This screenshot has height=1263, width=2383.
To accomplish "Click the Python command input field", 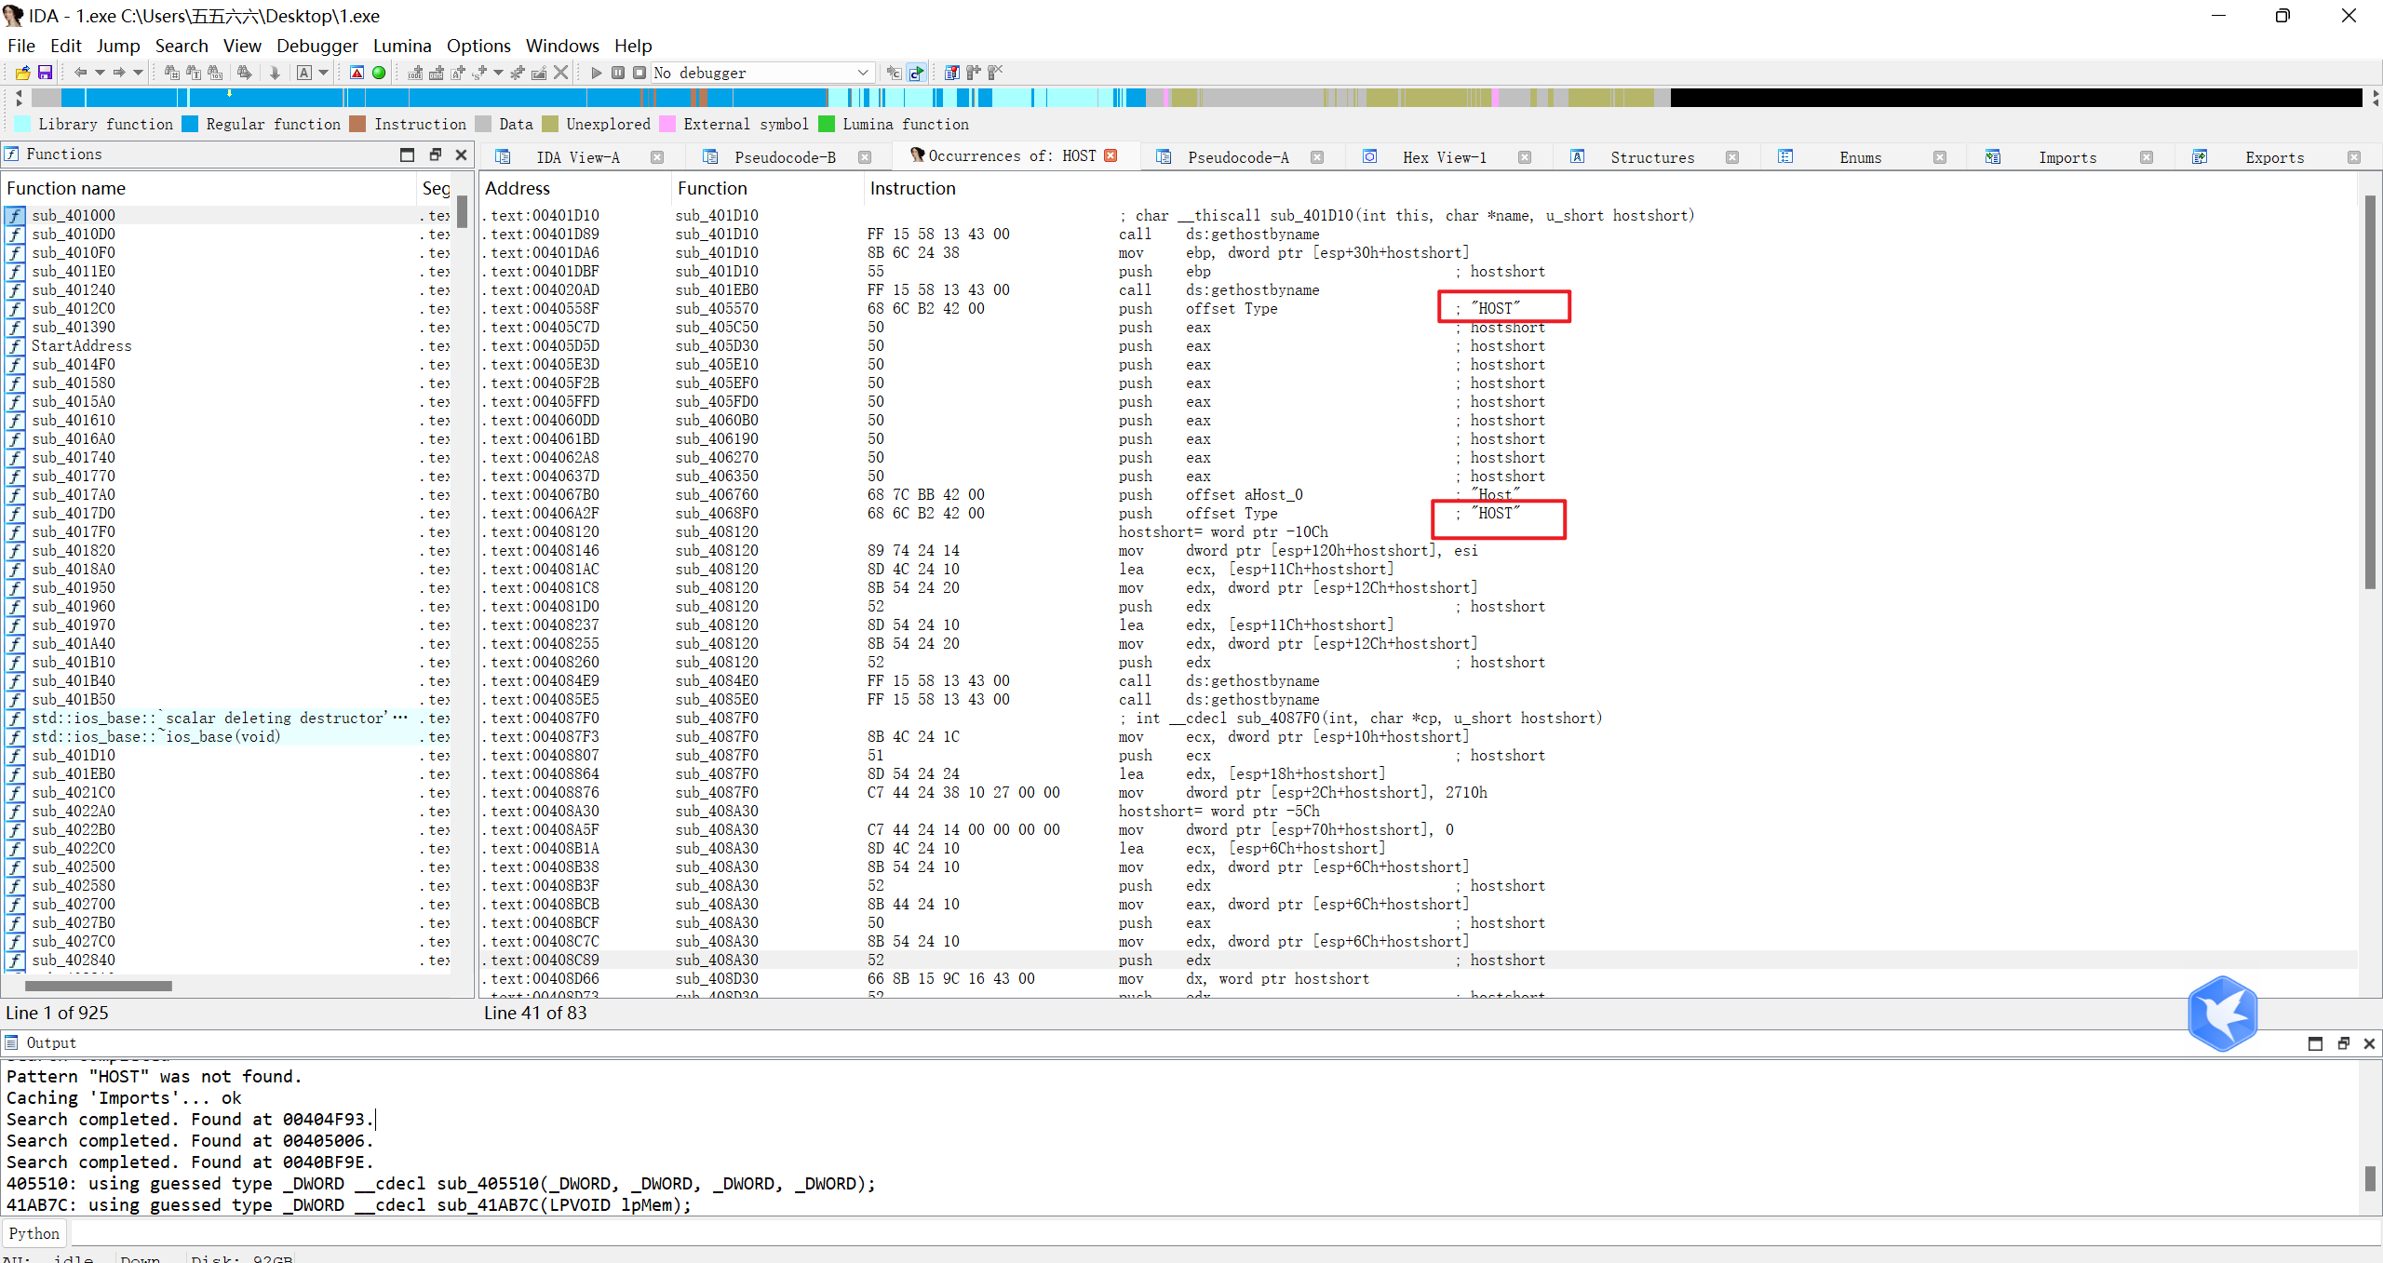I will 1210,1233.
